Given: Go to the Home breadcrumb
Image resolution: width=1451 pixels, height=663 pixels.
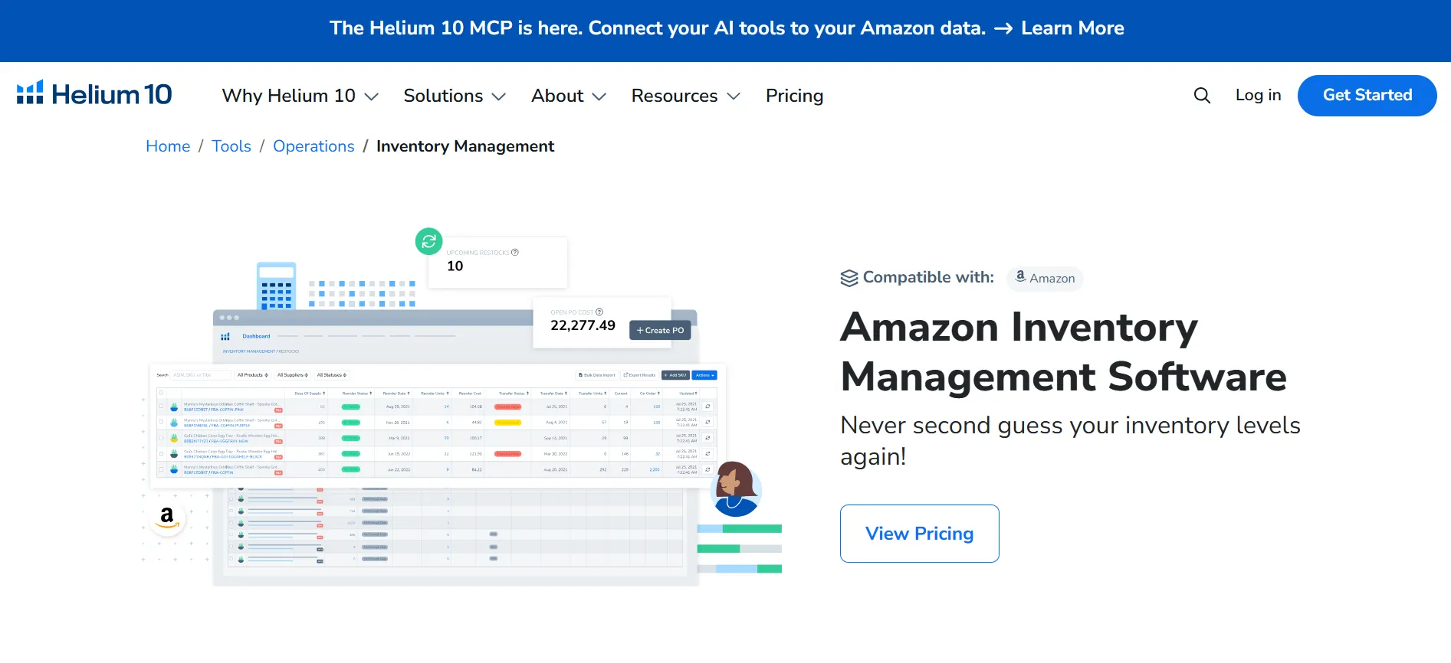Looking at the screenshot, I should (168, 146).
